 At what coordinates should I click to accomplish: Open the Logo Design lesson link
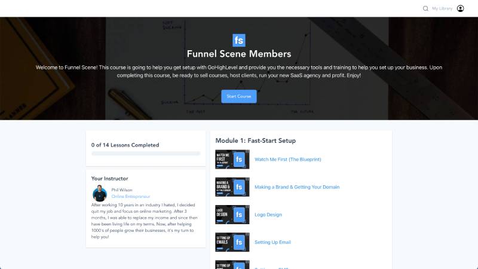coord(268,215)
